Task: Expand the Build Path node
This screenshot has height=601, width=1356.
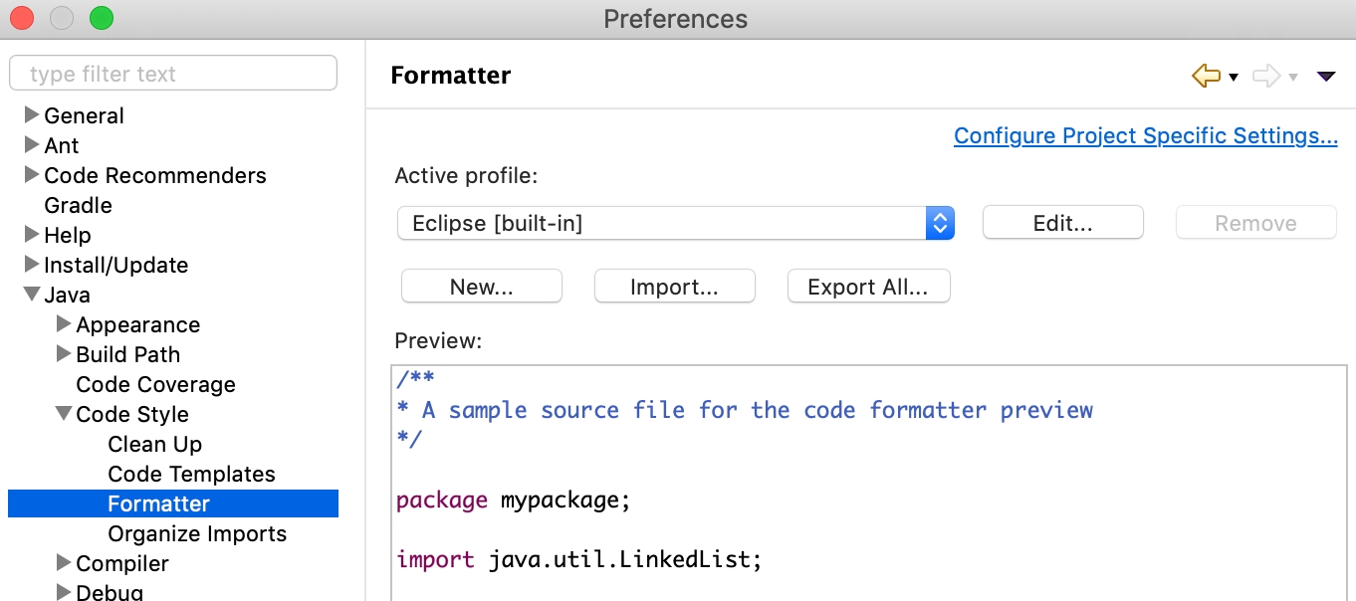Action: point(64,354)
